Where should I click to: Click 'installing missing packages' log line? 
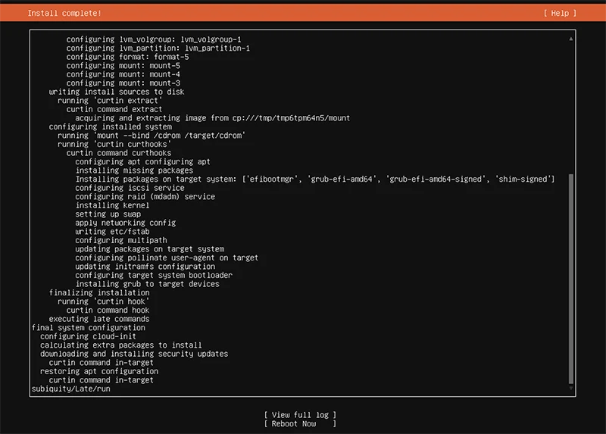click(134, 170)
